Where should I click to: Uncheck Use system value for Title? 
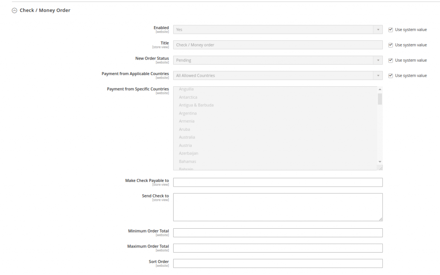coord(390,45)
